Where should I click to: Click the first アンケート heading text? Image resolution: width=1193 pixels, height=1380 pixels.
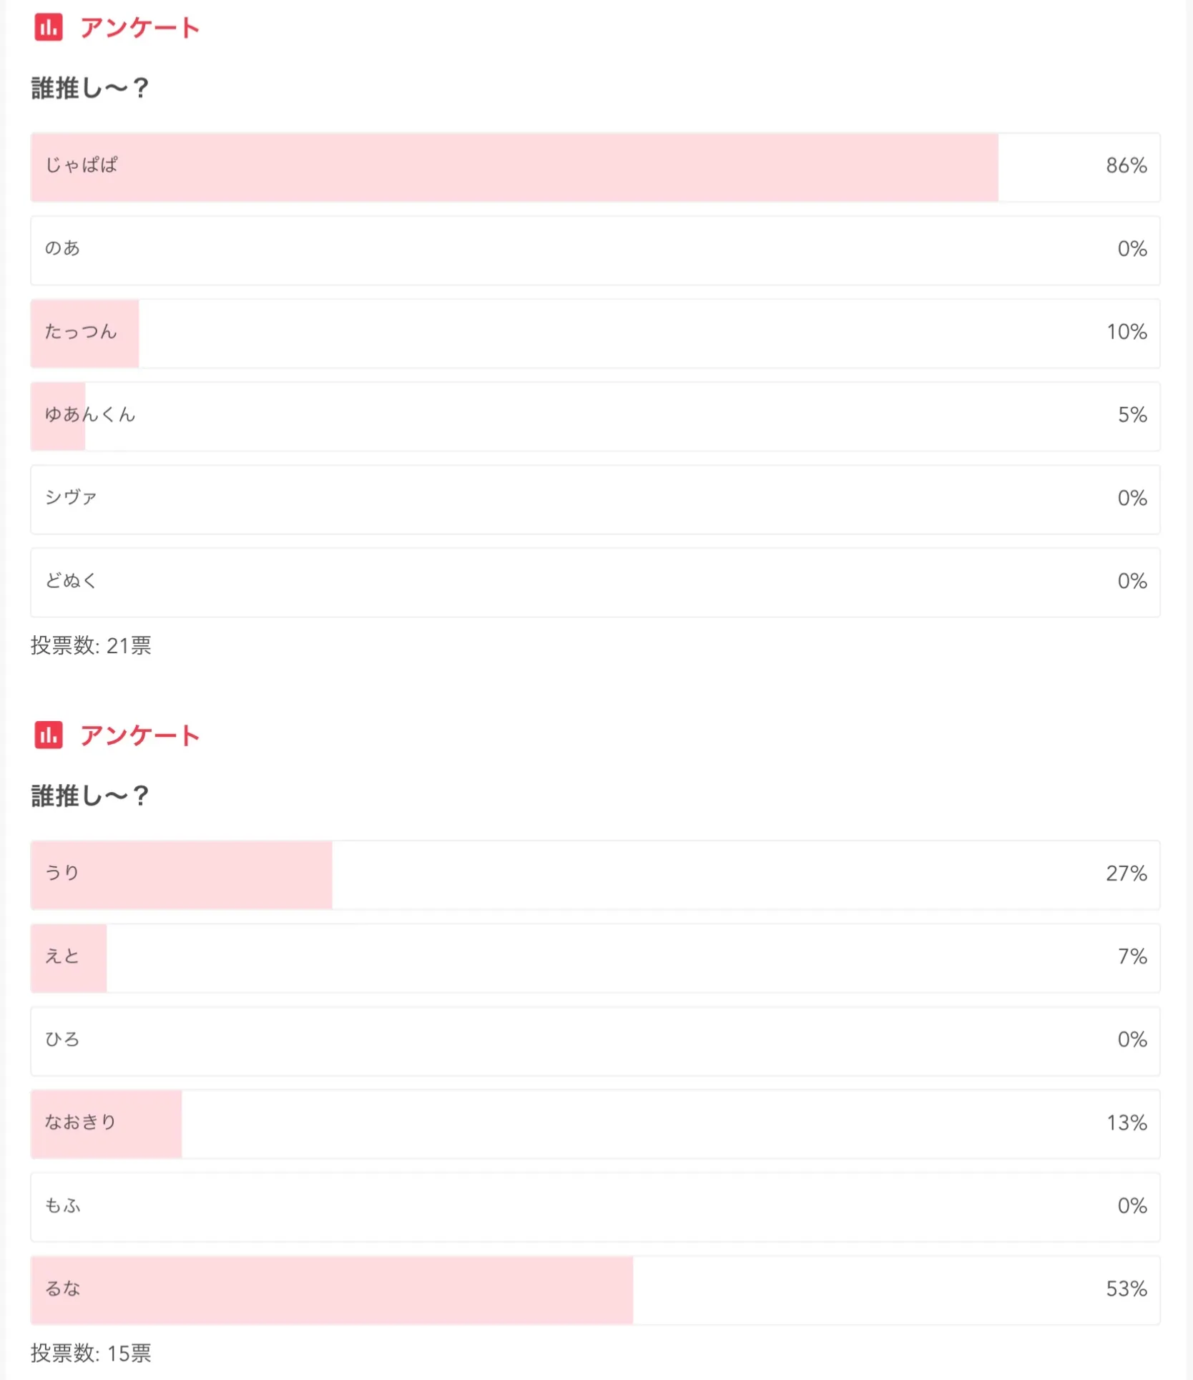point(139,28)
